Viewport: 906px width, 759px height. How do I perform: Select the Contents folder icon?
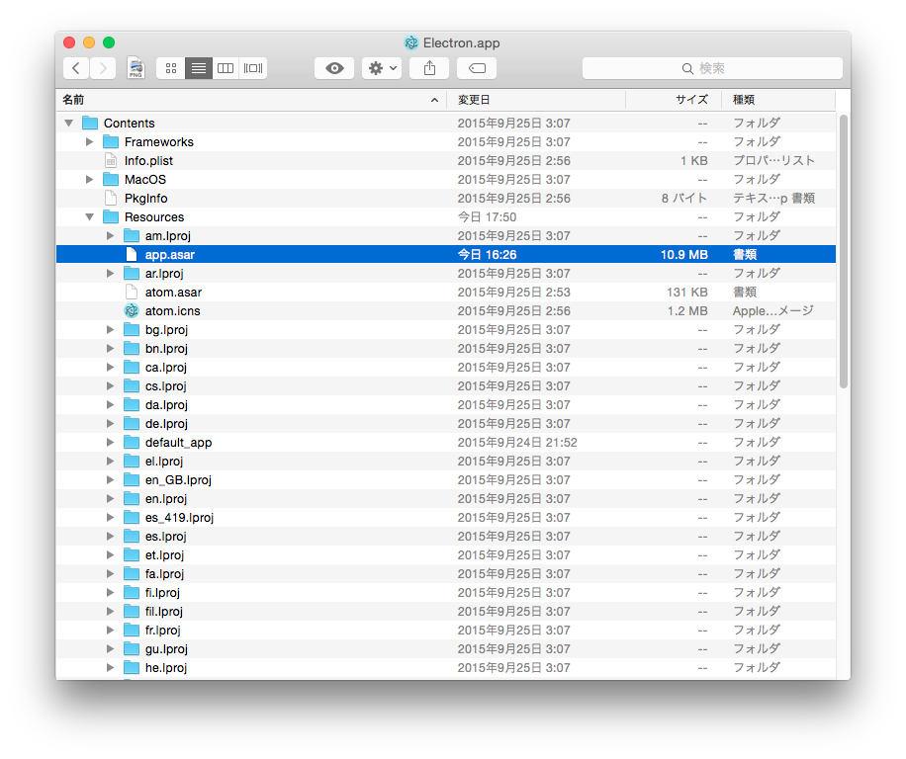pos(90,123)
